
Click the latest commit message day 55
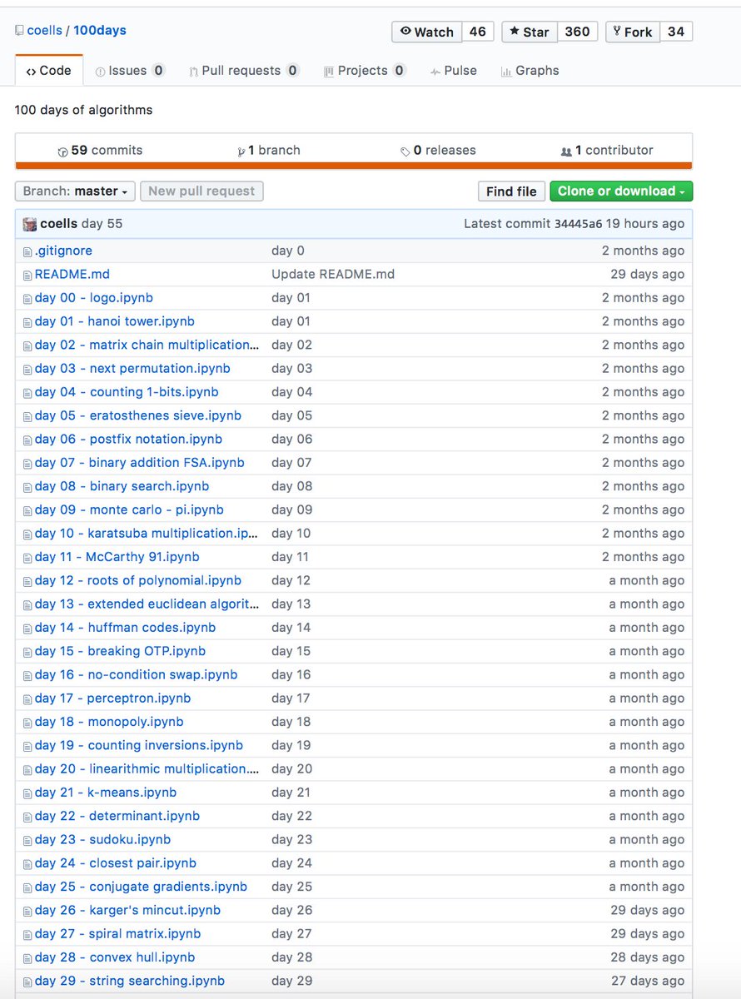coord(102,224)
